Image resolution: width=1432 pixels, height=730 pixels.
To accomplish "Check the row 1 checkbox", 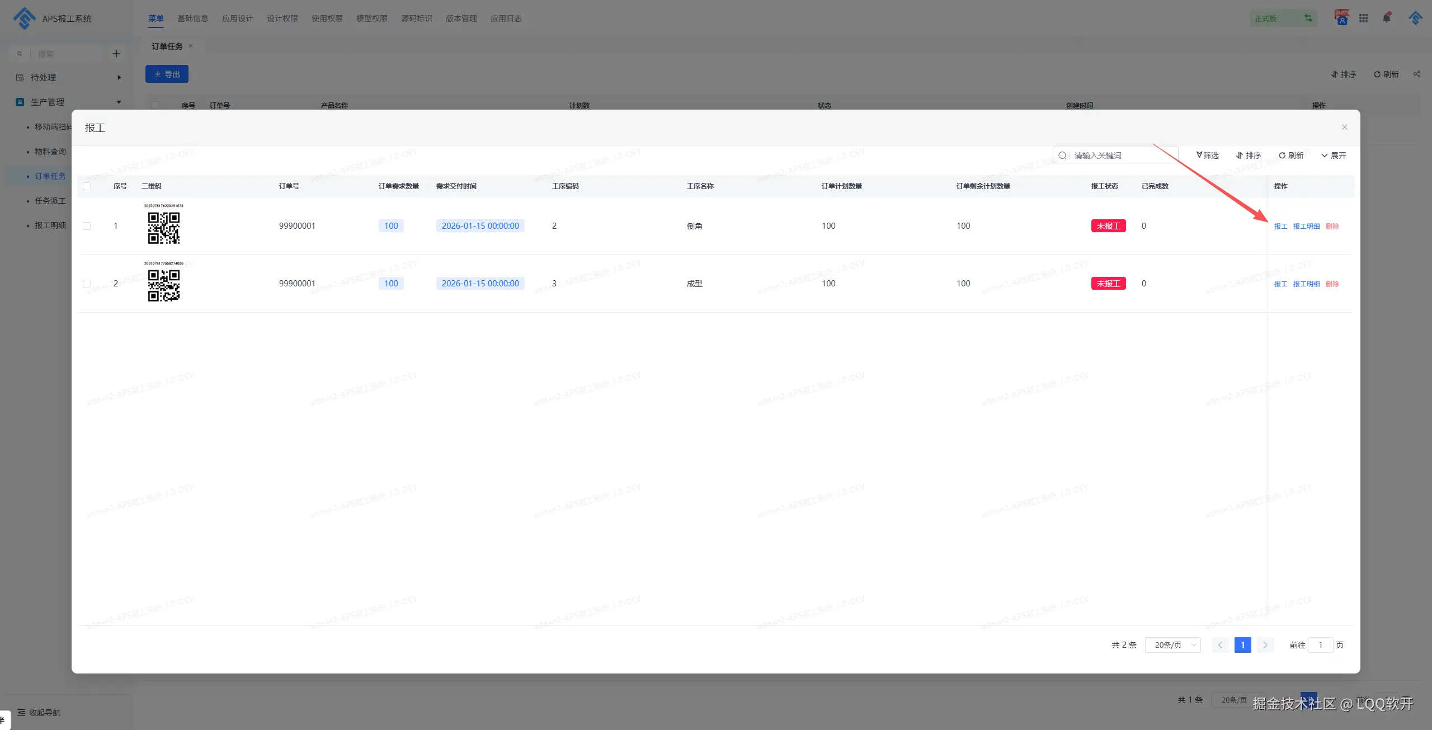I will [x=87, y=226].
